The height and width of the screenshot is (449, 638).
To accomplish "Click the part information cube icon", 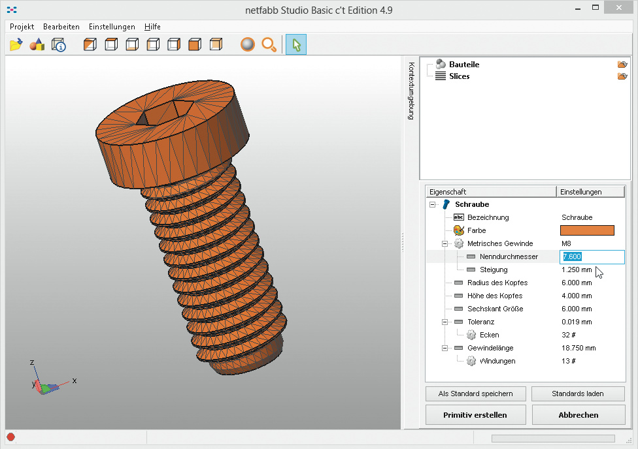I will (58, 44).
